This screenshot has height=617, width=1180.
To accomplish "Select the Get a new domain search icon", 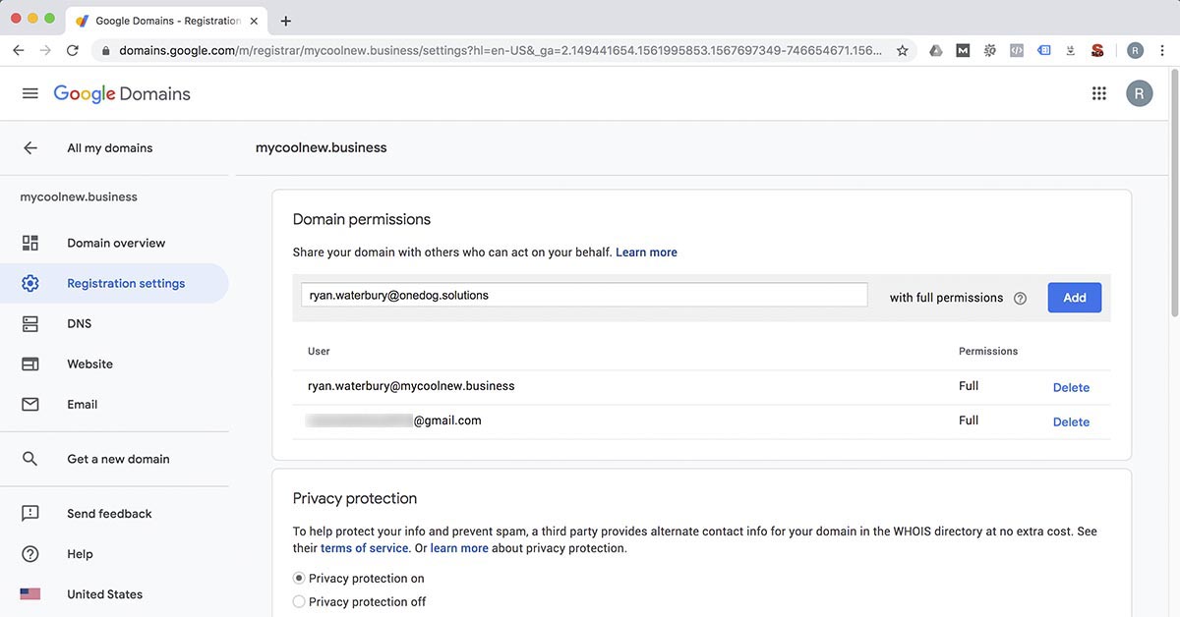I will [30, 458].
